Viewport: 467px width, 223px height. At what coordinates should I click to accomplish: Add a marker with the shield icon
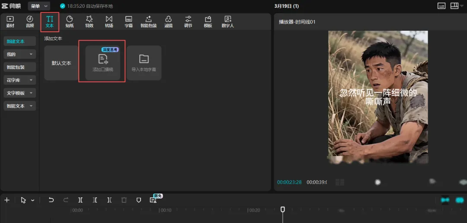(x=138, y=200)
